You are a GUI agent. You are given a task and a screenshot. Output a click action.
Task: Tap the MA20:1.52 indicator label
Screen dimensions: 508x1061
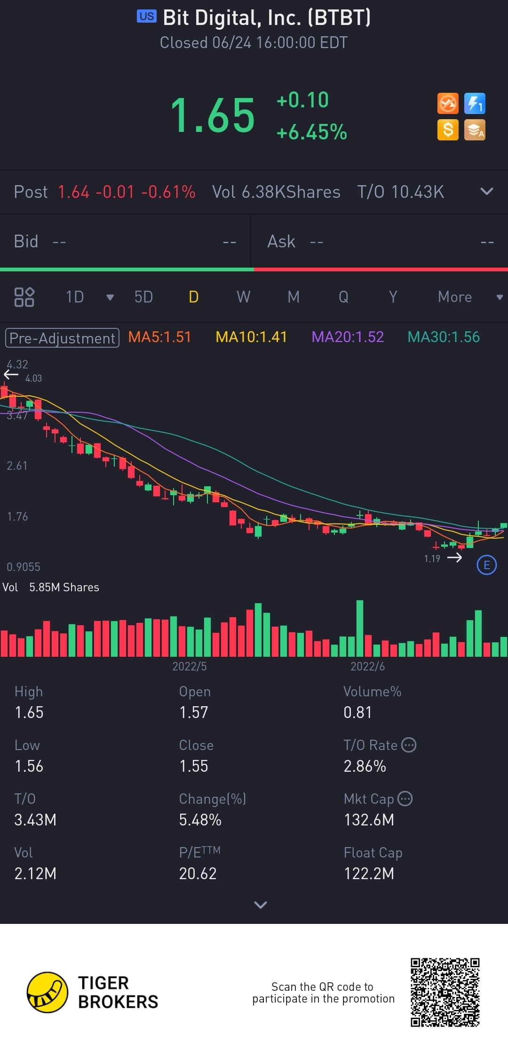(x=348, y=337)
